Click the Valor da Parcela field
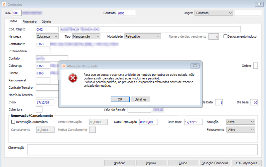The image size is (266, 167). point(146,110)
